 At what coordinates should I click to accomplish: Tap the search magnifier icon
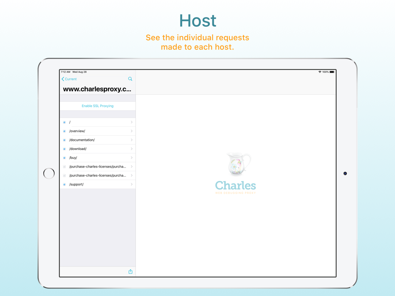tap(130, 79)
